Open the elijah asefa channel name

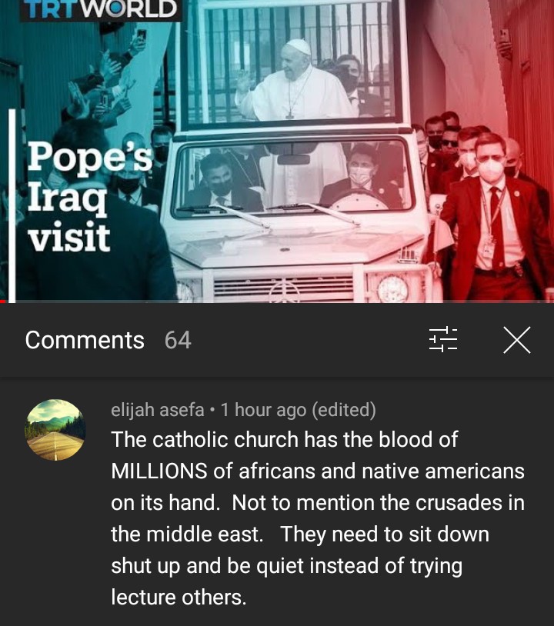tap(158, 410)
